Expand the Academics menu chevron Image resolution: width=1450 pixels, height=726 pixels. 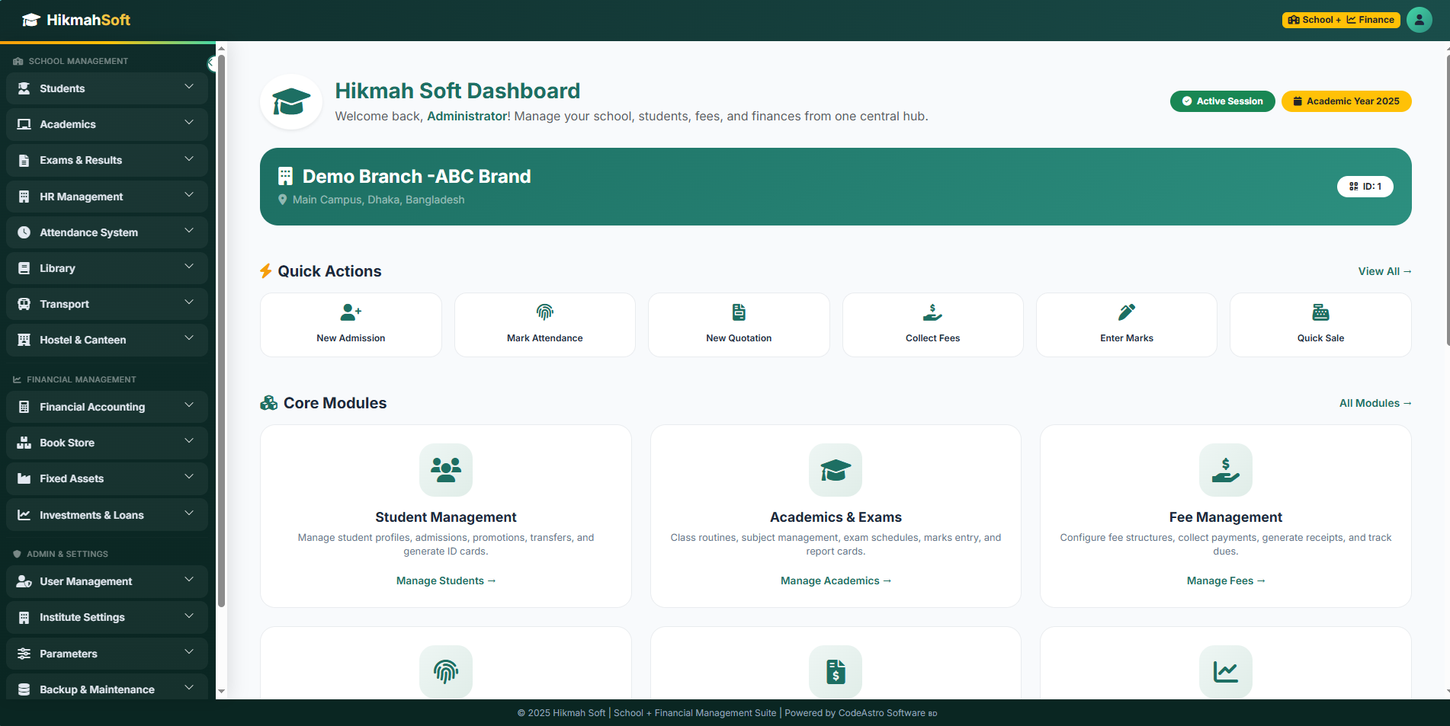point(189,123)
